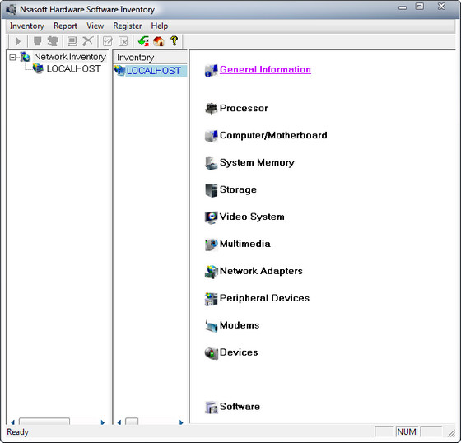Collapse the Network Inventory tree node
This screenshot has width=461, height=443.
(12, 57)
